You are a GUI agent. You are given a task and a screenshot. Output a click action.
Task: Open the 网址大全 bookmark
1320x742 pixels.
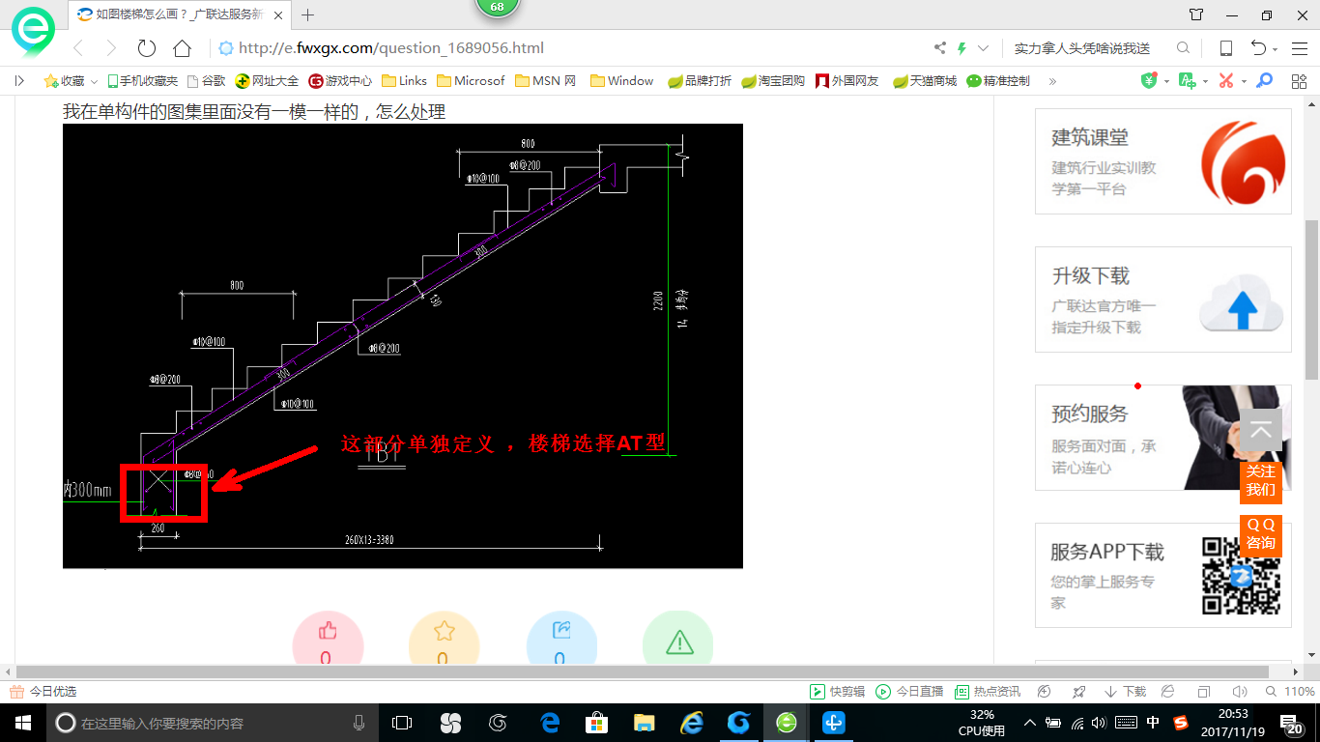[x=268, y=81]
